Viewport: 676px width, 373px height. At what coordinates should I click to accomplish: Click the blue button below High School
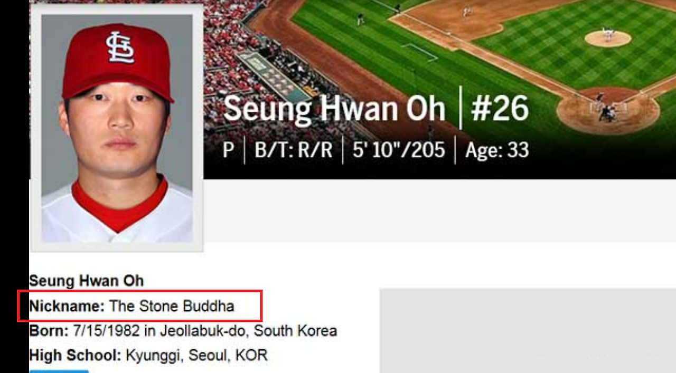pos(59,371)
